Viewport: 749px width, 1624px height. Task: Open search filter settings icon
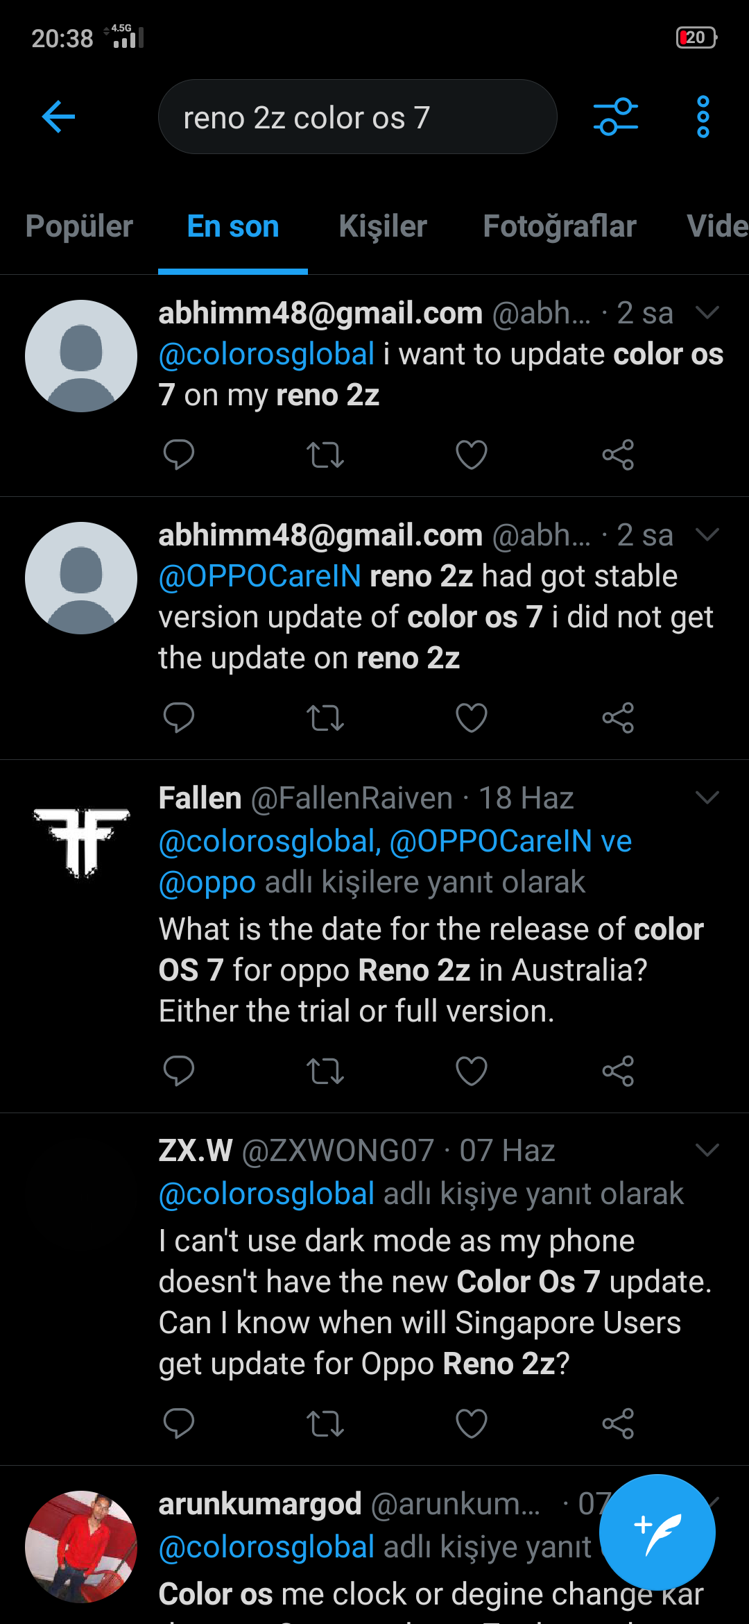point(615,117)
